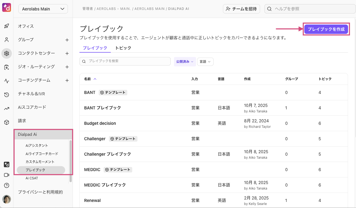Open the trending arrow chart icon
Viewport: 356px width, 208px height.
pos(7,109)
